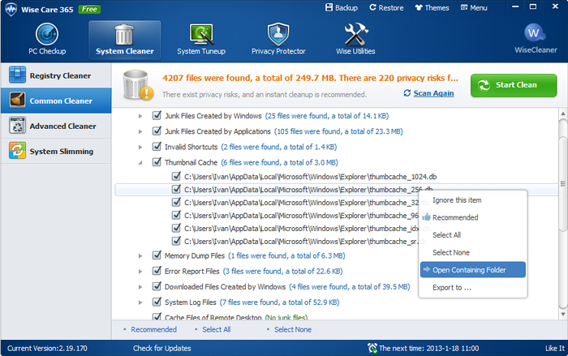Toggle the Invalid Shortcuts checkbox
Viewport: 568px width, 356px height.
157,146
